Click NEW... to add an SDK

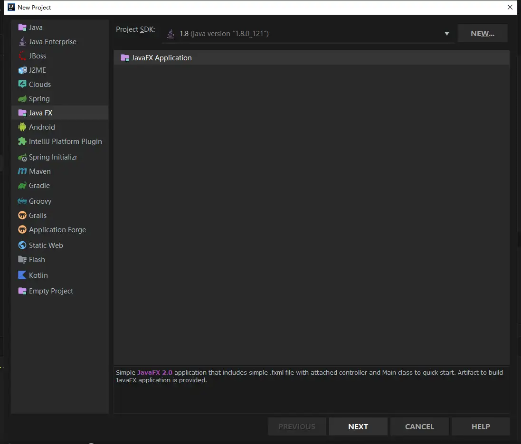[x=482, y=34]
